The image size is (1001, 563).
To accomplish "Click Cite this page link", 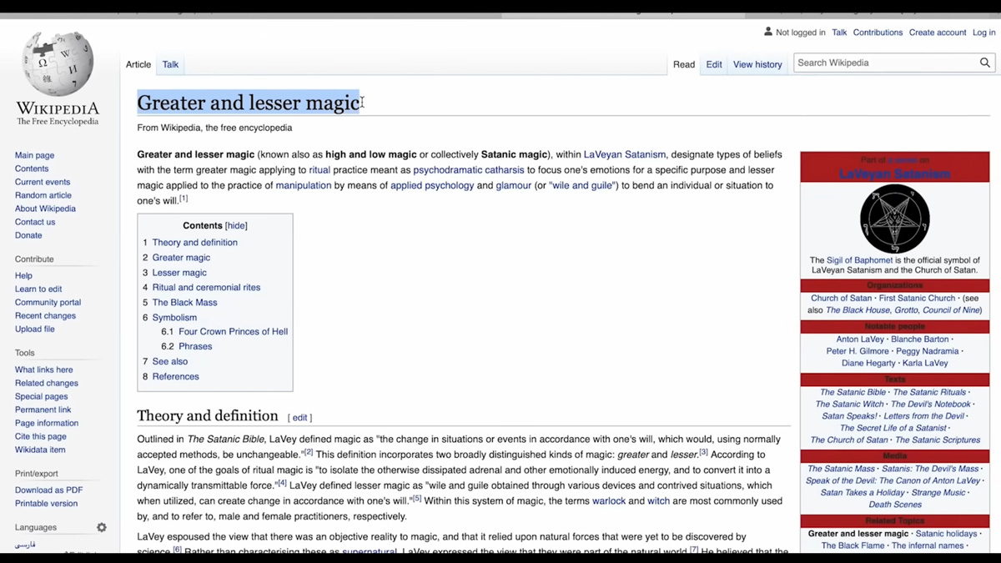I will [x=40, y=436].
